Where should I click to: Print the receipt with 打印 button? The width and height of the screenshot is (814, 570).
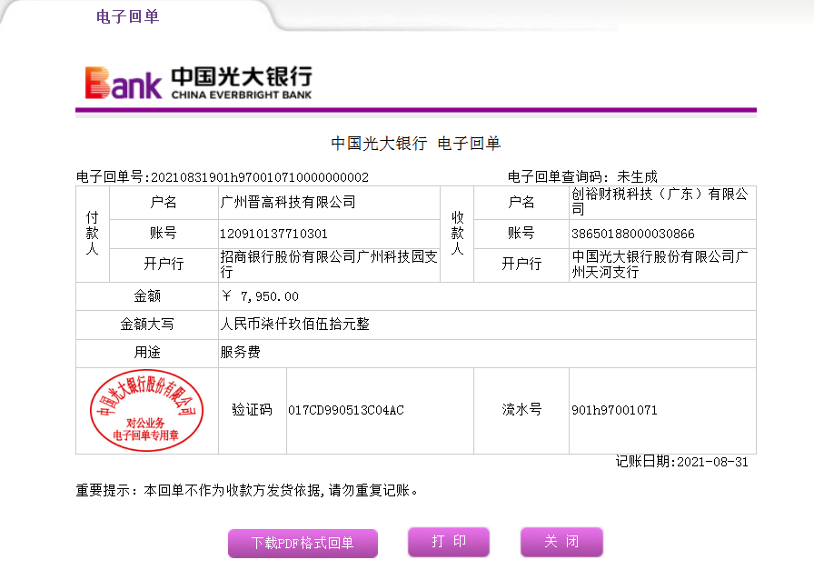(x=449, y=542)
